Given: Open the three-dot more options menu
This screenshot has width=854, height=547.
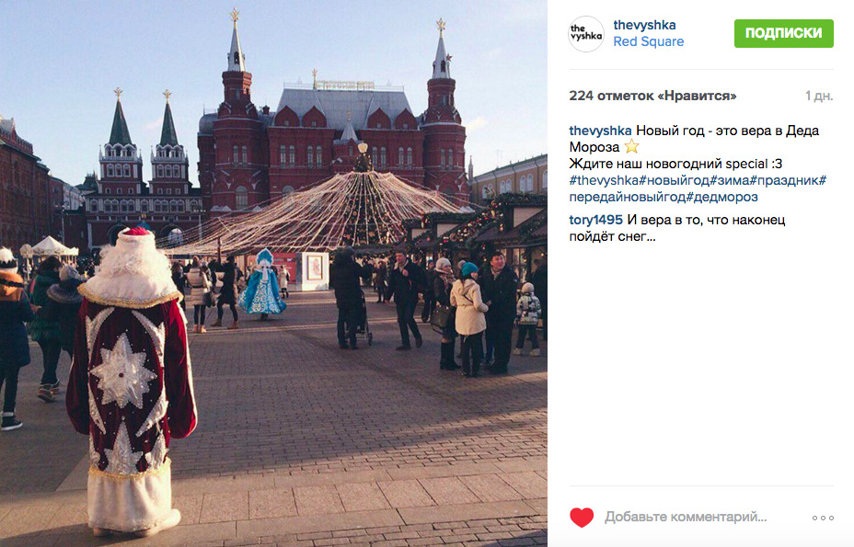Looking at the screenshot, I should [823, 518].
